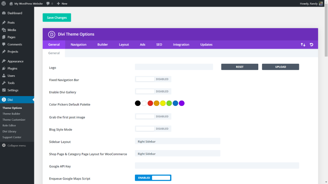Click the Settings icon in sidebar
Screen dimensions: 328x184
click(4, 90)
